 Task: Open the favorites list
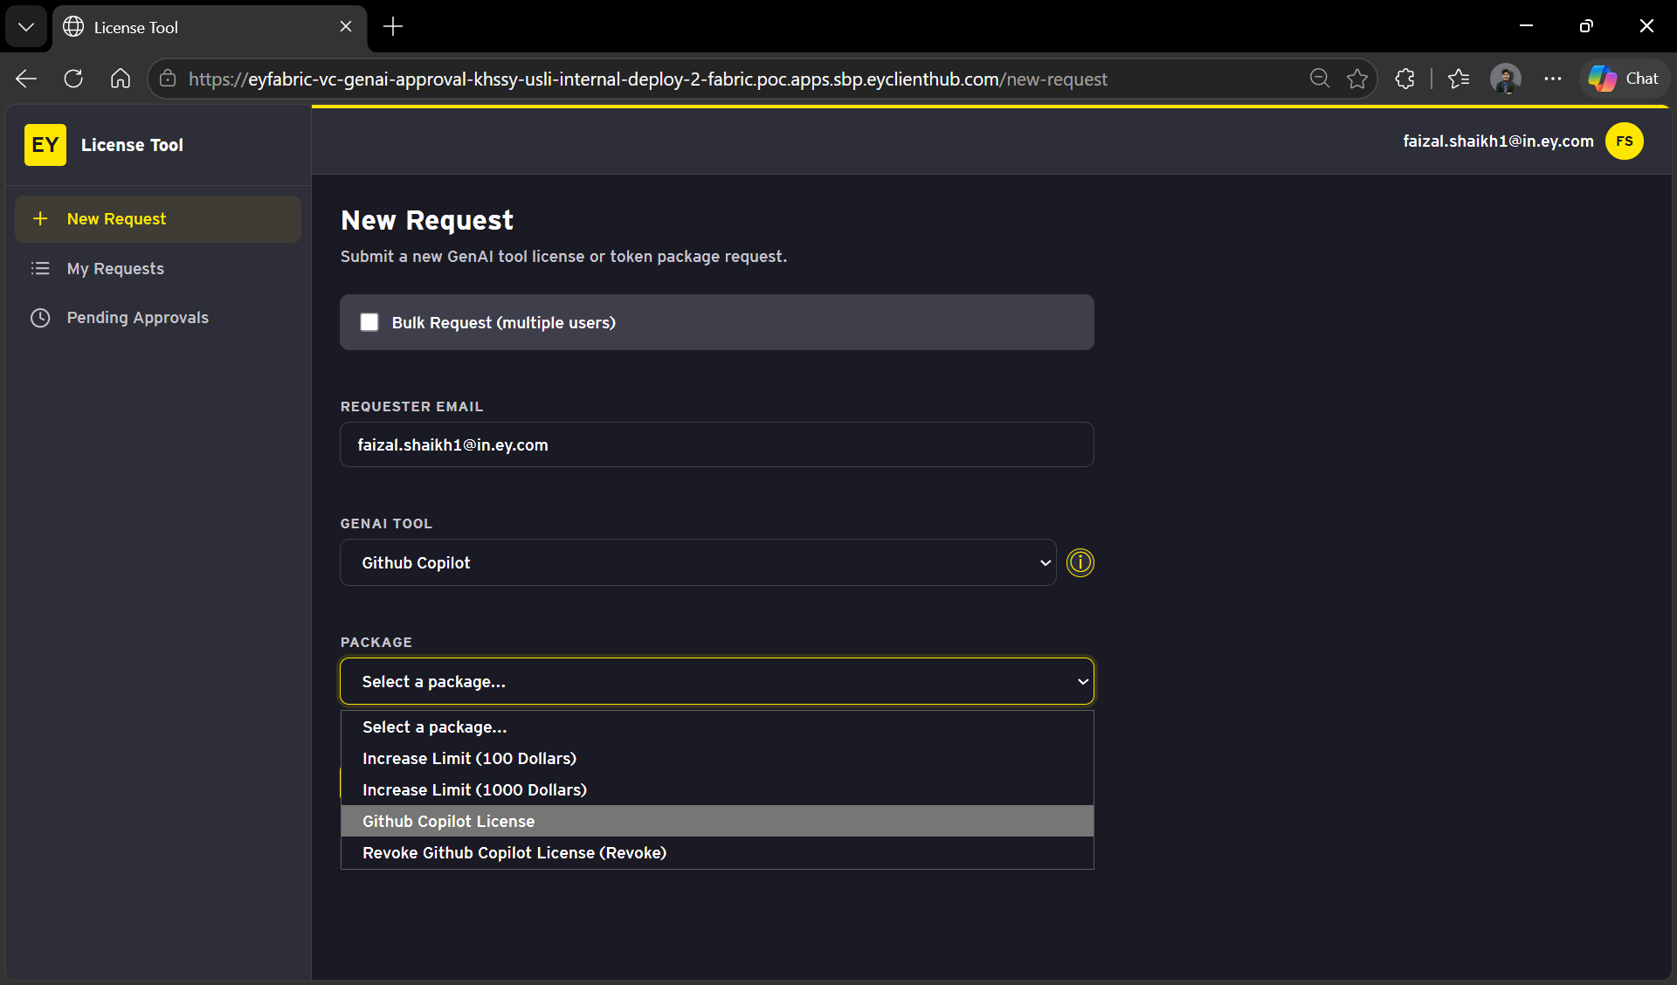pos(1459,79)
